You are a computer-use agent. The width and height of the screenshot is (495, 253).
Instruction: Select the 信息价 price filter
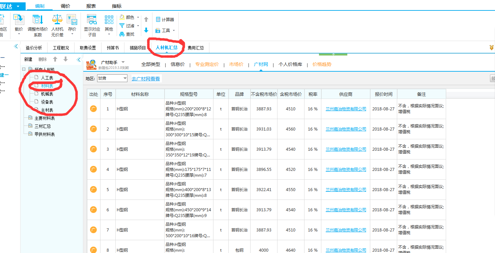178,64
